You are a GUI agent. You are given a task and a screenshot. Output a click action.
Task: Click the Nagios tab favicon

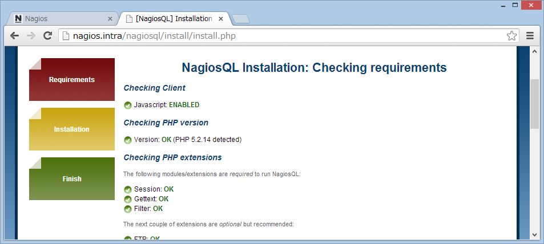point(18,19)
